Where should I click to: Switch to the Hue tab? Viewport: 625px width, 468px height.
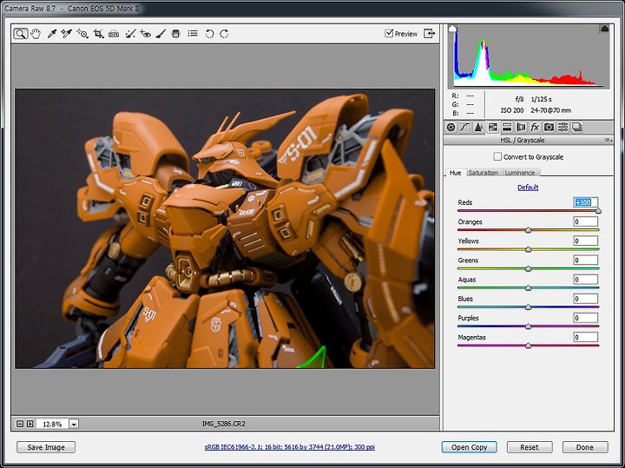point(455,173)
